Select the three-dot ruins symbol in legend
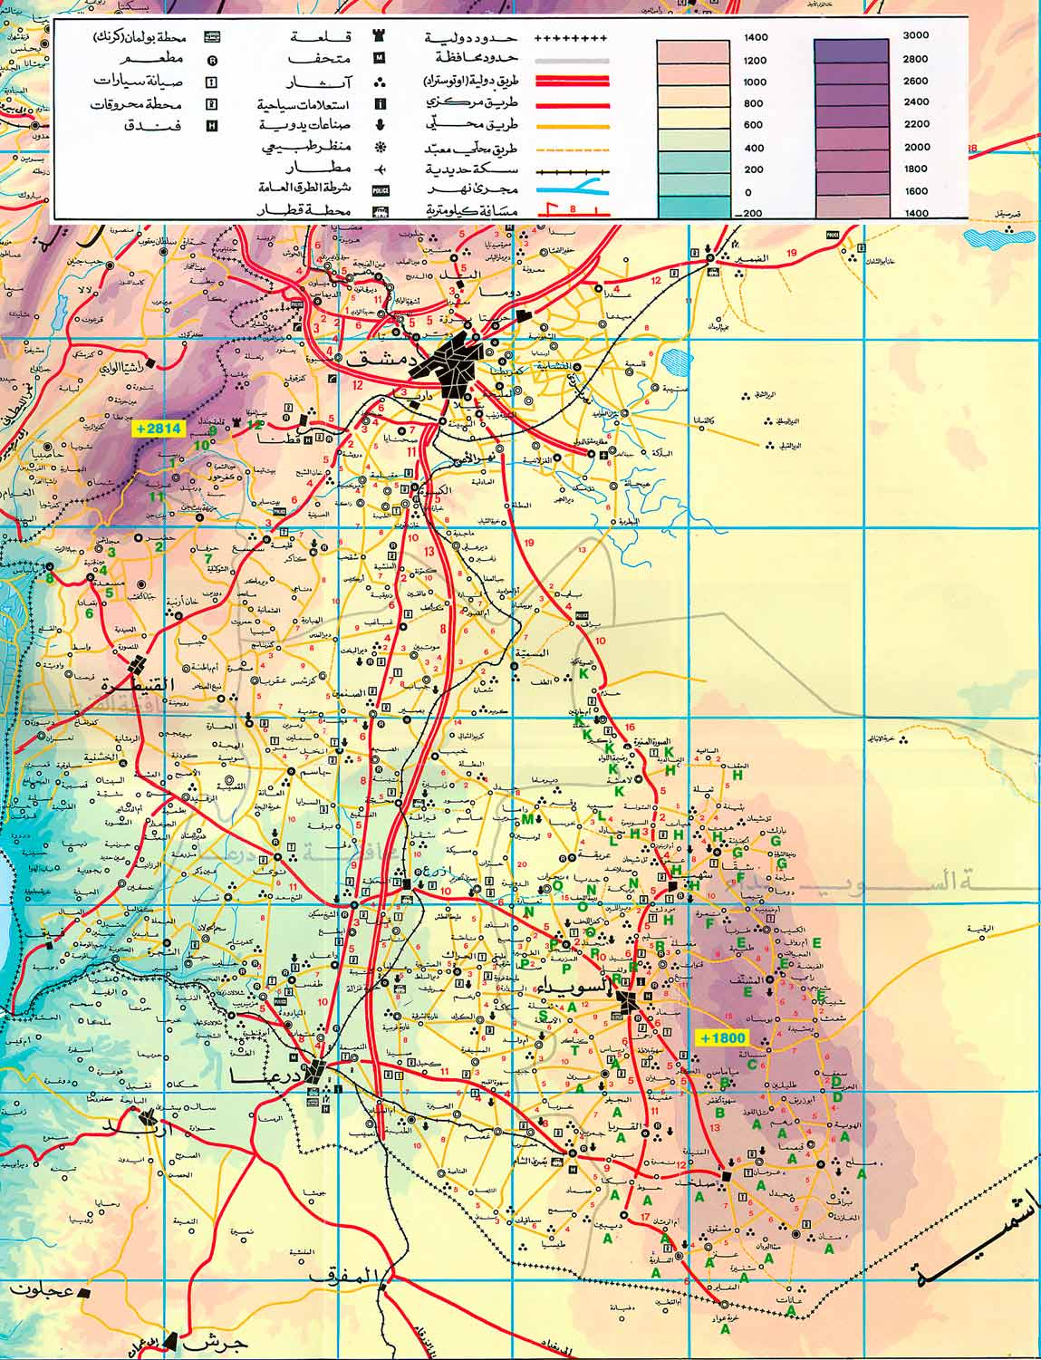The height and width of the screenshot is (1360, 1041). tap(378, 82)
